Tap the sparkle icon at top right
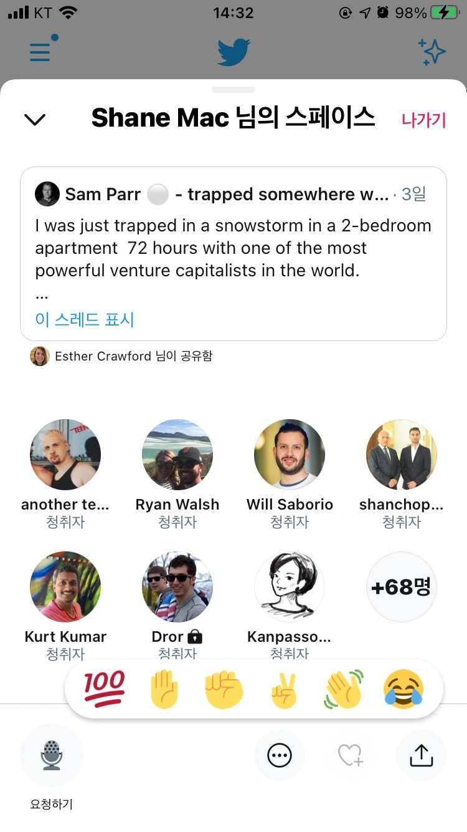Viewport: 467px width, 832px height. pyautogui.click(x=432, y=52)
